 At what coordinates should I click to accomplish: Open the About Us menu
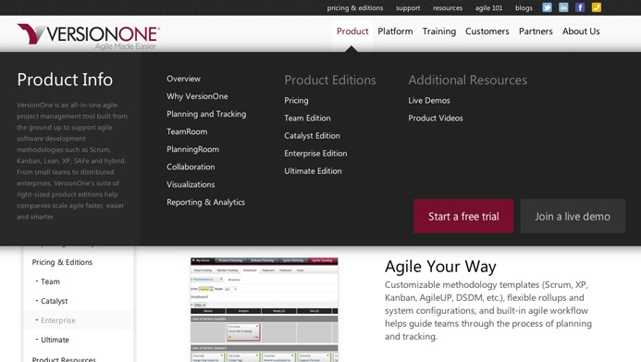581,31
